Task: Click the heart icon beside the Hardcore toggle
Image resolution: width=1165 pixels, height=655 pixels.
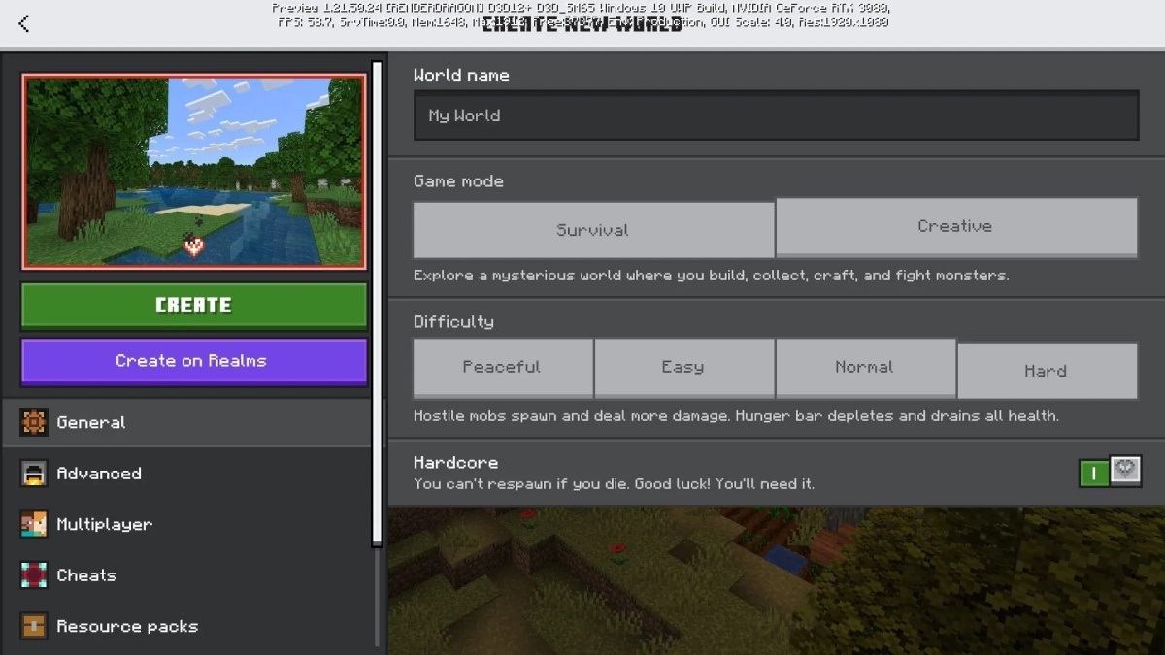Action: [1124, 473]
